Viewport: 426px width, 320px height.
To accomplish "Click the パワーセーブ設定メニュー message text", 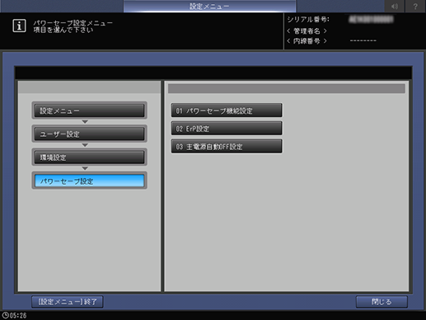I will pos(73,23).
